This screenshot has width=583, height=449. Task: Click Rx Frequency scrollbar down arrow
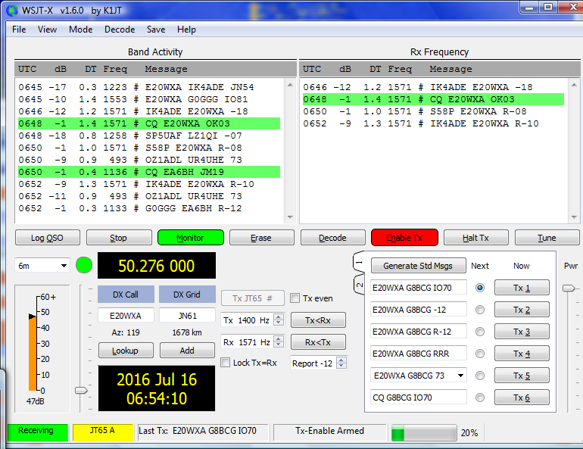575,217
